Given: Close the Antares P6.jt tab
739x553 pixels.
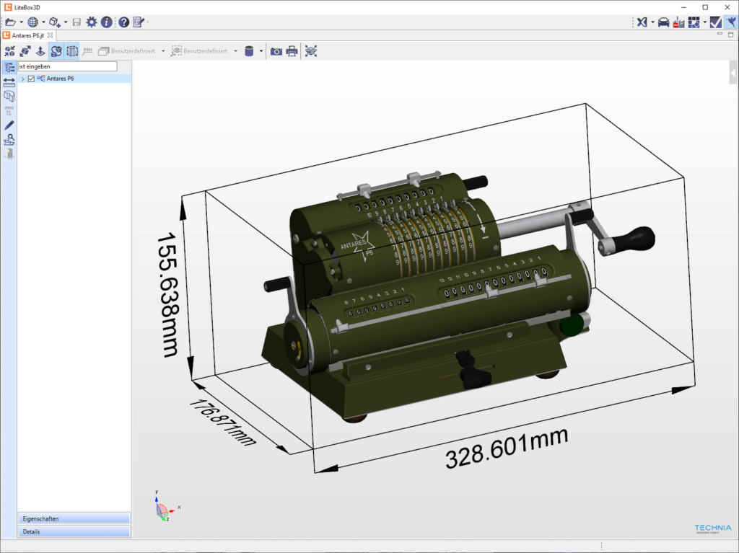Looking at the screenshot, I should click(x=51, y=35).
